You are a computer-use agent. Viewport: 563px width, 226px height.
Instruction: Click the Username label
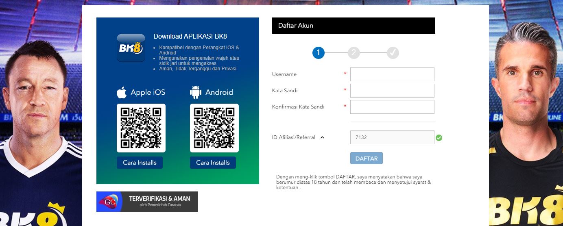pos(284,74)
